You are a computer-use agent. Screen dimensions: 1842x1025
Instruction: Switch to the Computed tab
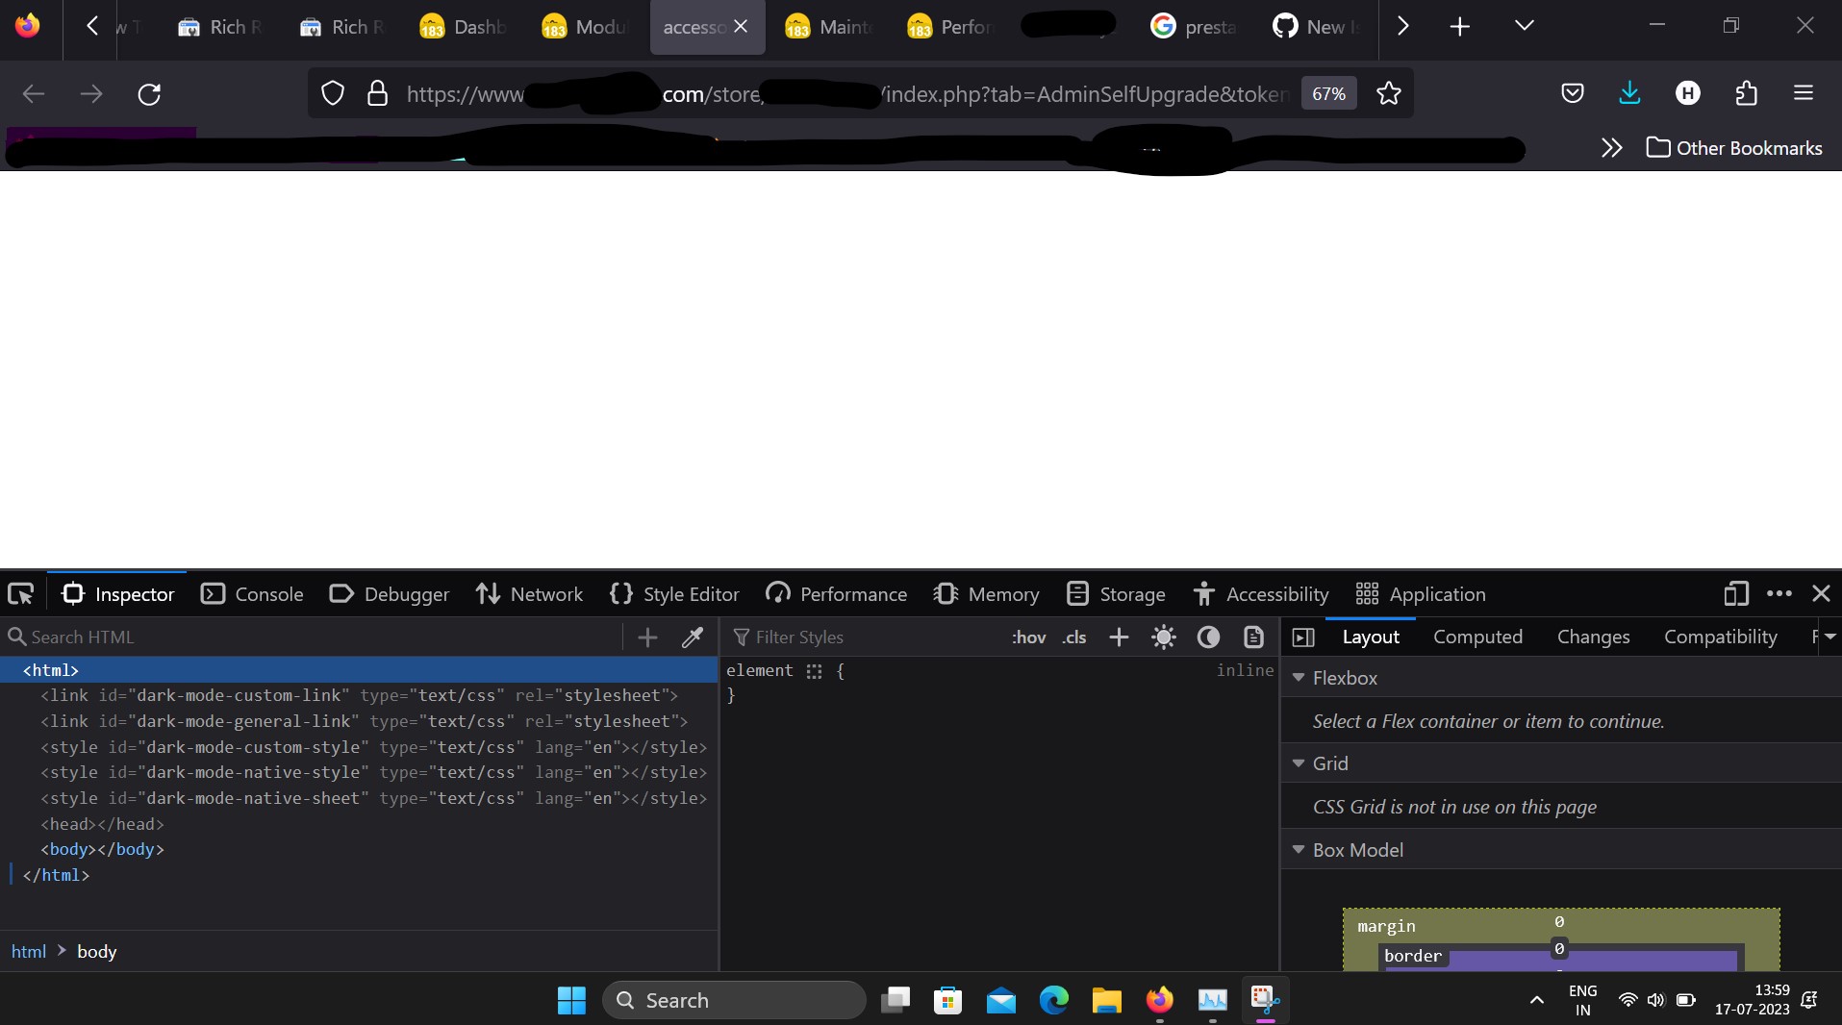(1476, 637)
